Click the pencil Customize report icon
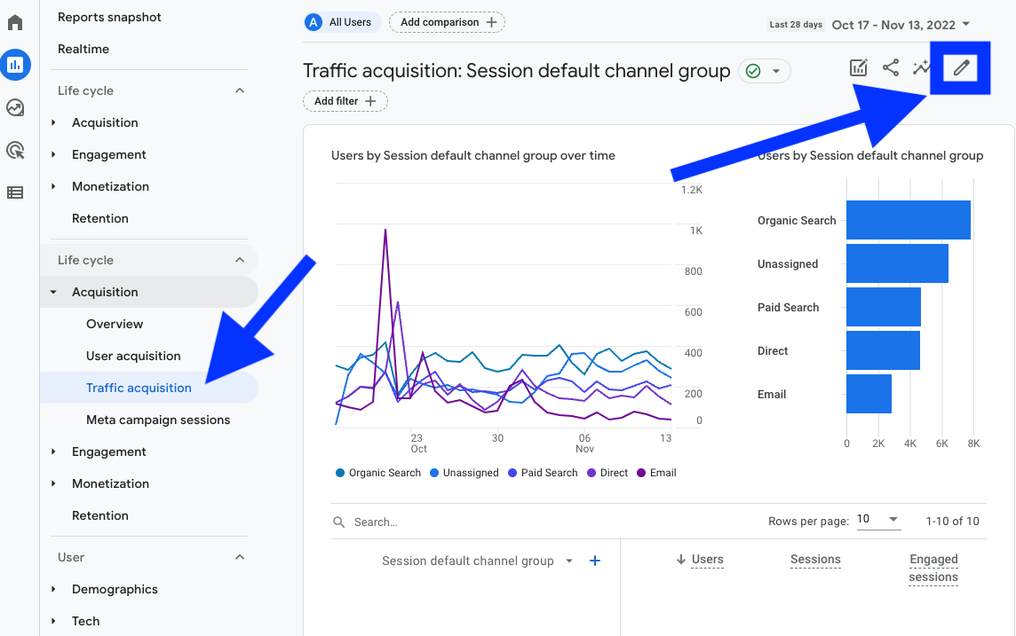This screenshot has width=1016, height=636. (961, 68)
